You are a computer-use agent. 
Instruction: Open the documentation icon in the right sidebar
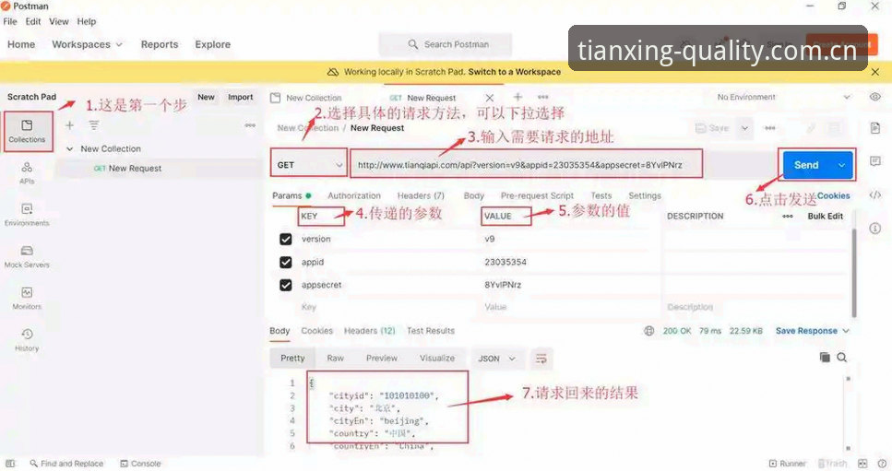tap(874, 128)
